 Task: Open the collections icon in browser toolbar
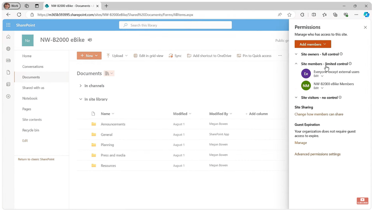click(335, 15)
